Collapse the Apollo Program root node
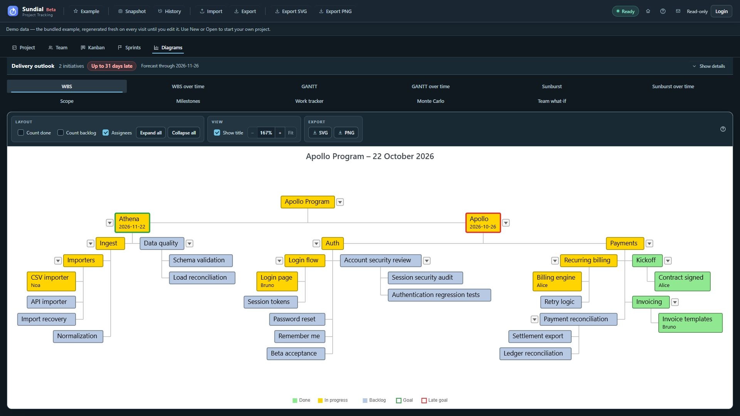This screenshot has width=740, height=416. pyautogui.click(x=340, y=202)
